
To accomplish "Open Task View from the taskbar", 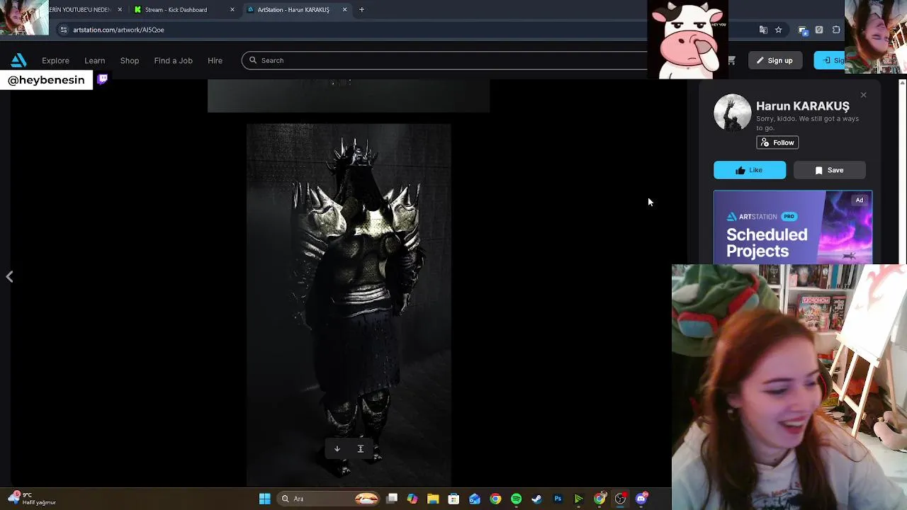I will [392, 499].
